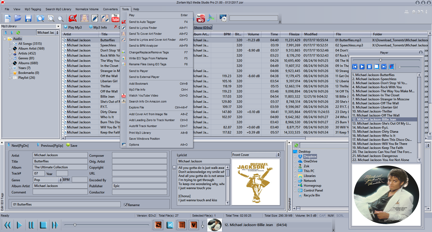
Task: Click the V visualization button in Player window
Action: coord(391,67)
